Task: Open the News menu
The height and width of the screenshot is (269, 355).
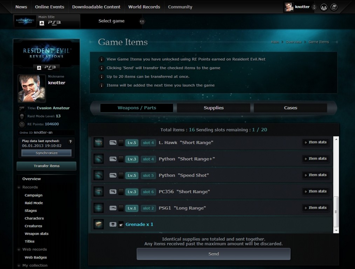Action: pyautogui.click(x=21, y=7)
